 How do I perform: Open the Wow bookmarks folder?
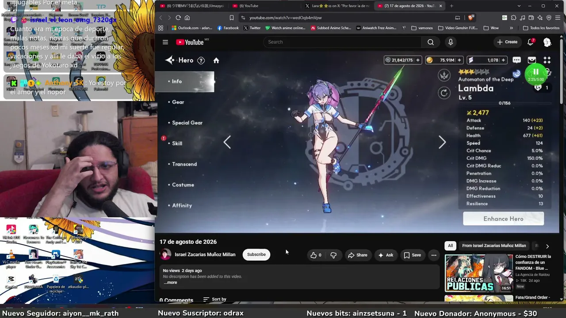(491, 28)
